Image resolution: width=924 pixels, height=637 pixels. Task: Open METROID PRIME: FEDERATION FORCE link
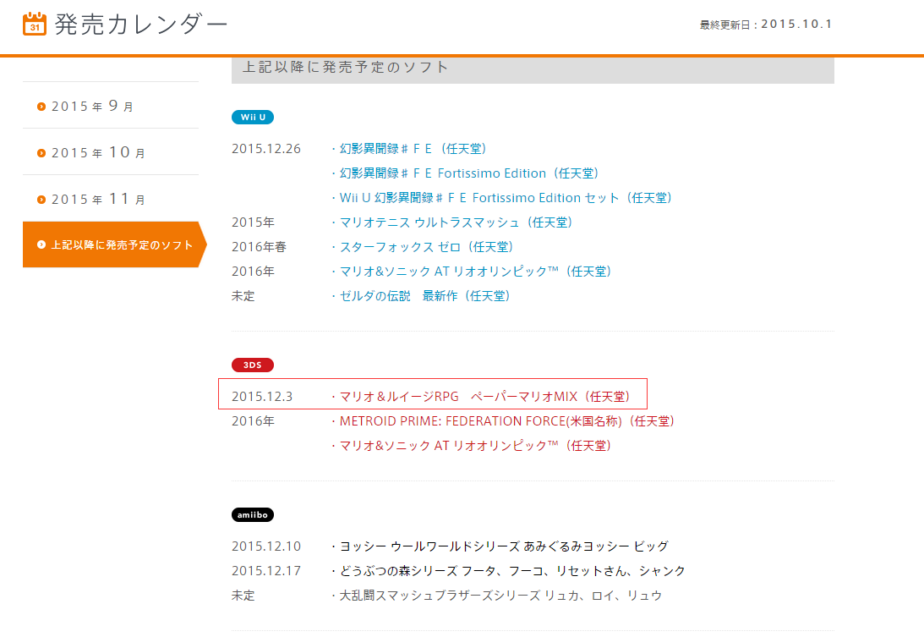tap(506, 421)
